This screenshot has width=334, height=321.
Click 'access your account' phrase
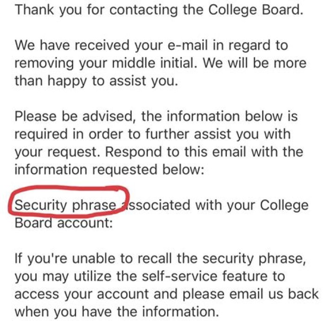pyautogui.click(x=82, y=294)
